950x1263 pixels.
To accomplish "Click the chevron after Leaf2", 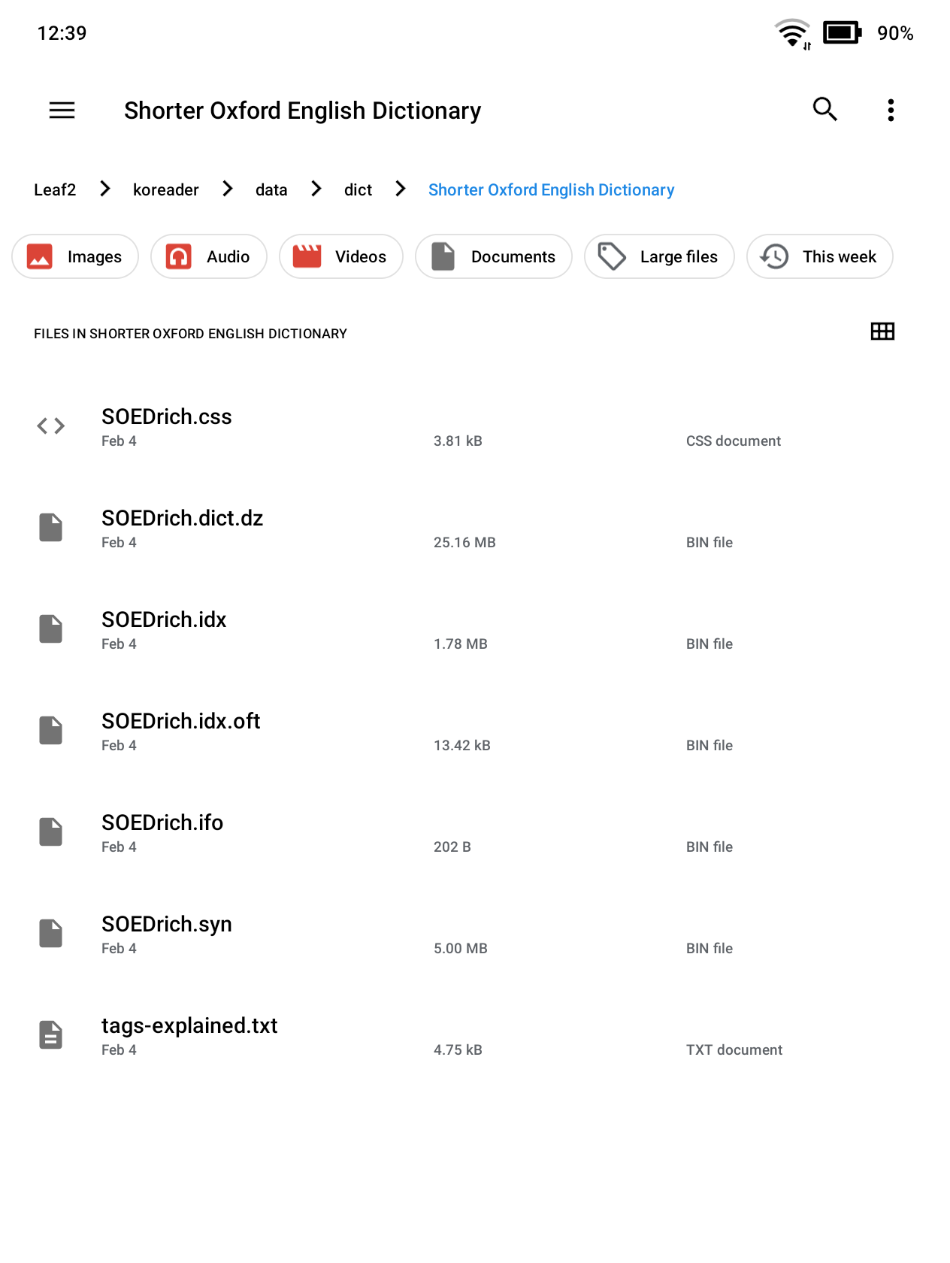I will click(105, 189).
